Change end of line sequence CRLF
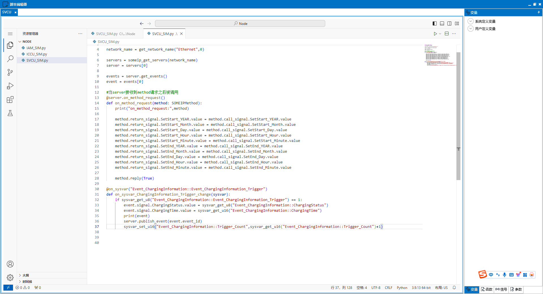543x294 pixels. click(389, 287)
